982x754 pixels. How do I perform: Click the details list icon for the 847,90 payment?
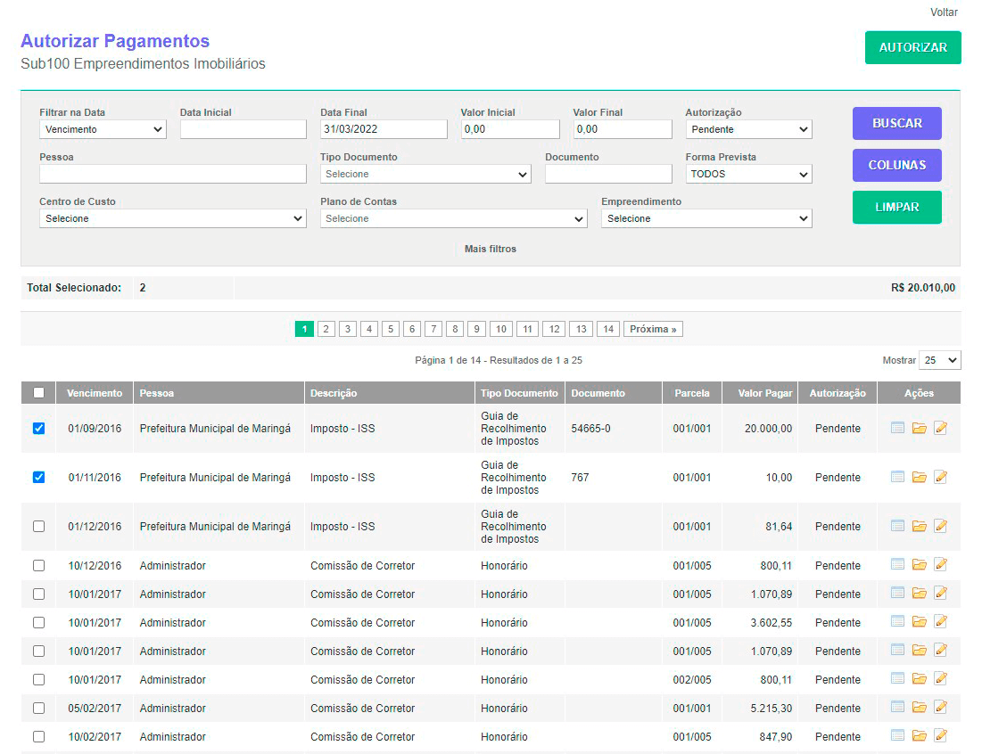click(897, 736)
